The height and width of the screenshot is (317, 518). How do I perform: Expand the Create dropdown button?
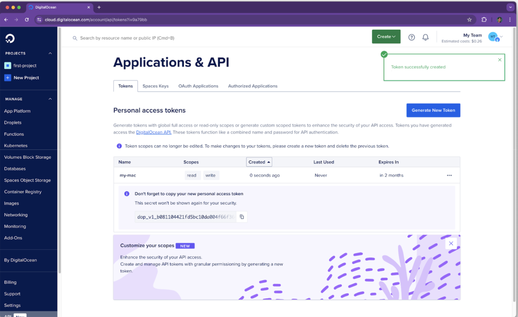tap(386, 37)
